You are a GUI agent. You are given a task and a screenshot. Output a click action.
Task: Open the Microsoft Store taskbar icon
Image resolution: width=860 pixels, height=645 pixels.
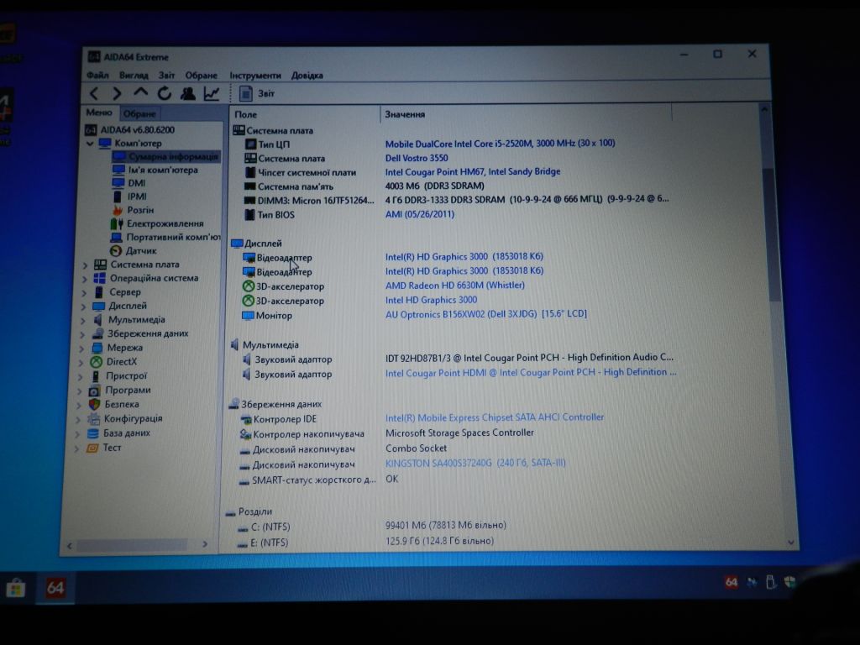pos(15,589)
